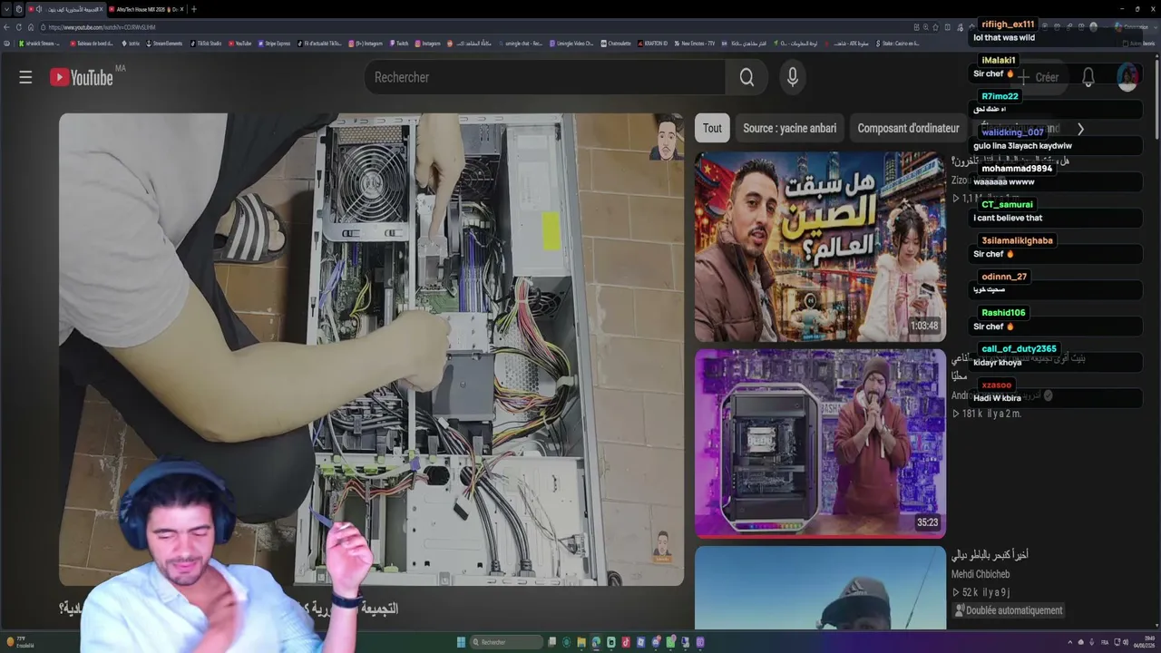This screenshot has width=1161, height=653.
Task: Open the Stripe Express bookmark
Action: click(275, 44)
